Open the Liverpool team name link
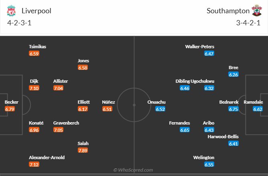This screenshot has width=268, height=176. pos(35,11)
